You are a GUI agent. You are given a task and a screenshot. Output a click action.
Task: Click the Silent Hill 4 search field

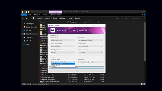click(x=132, y=18)
